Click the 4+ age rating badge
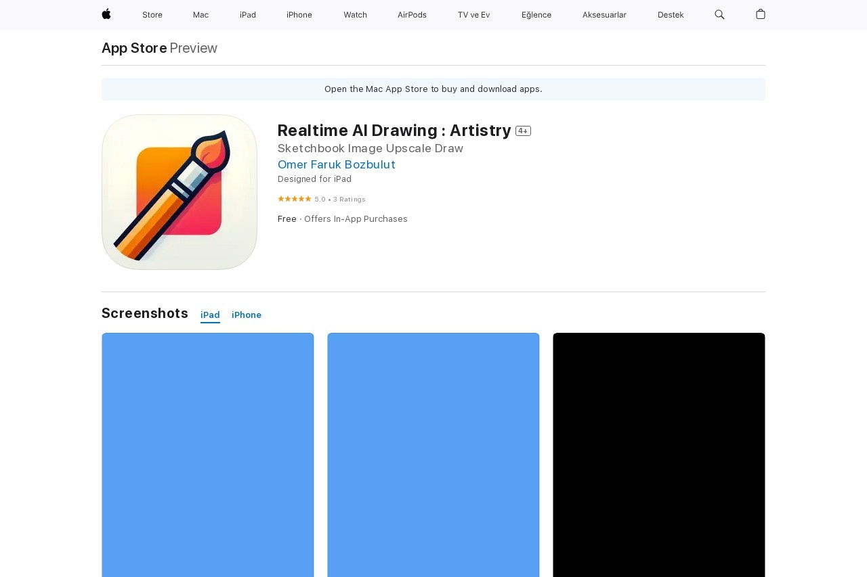 523,131
